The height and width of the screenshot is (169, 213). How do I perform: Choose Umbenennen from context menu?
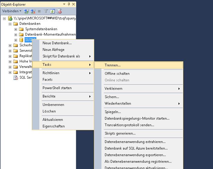[63, 105]
